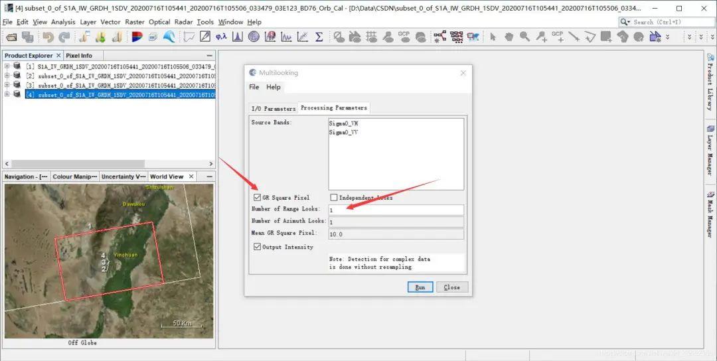Click the Close button in Multilooking dialog
The image size is (717, 361).
[x=451, y=287]
